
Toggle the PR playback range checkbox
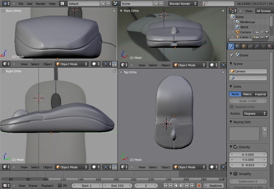tap(60, 186)
